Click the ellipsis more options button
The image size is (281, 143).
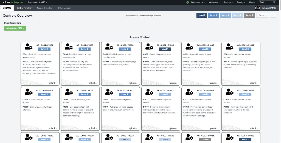[273, 15]
